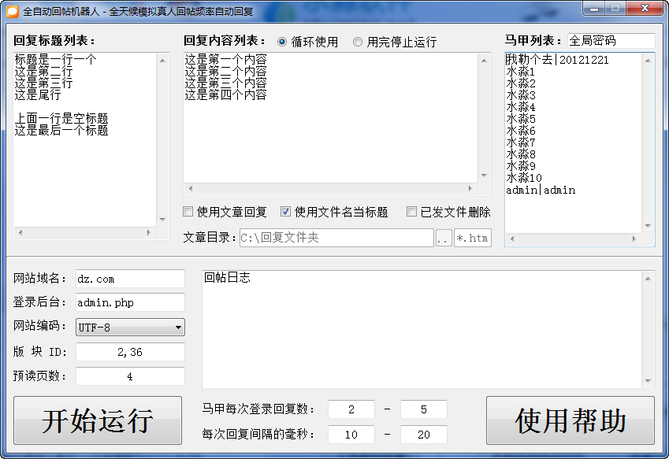Click down arrow of 回帖日志 scrollbar
The width and height of the screenshot is (669, 459).
click(648, 381)
